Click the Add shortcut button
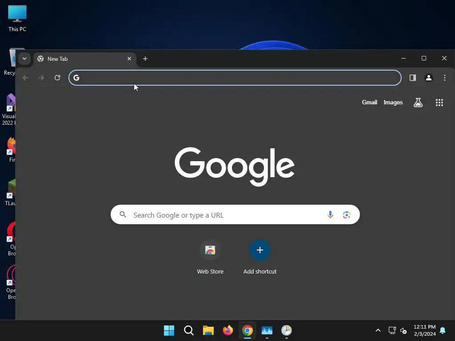 point(259,250)
